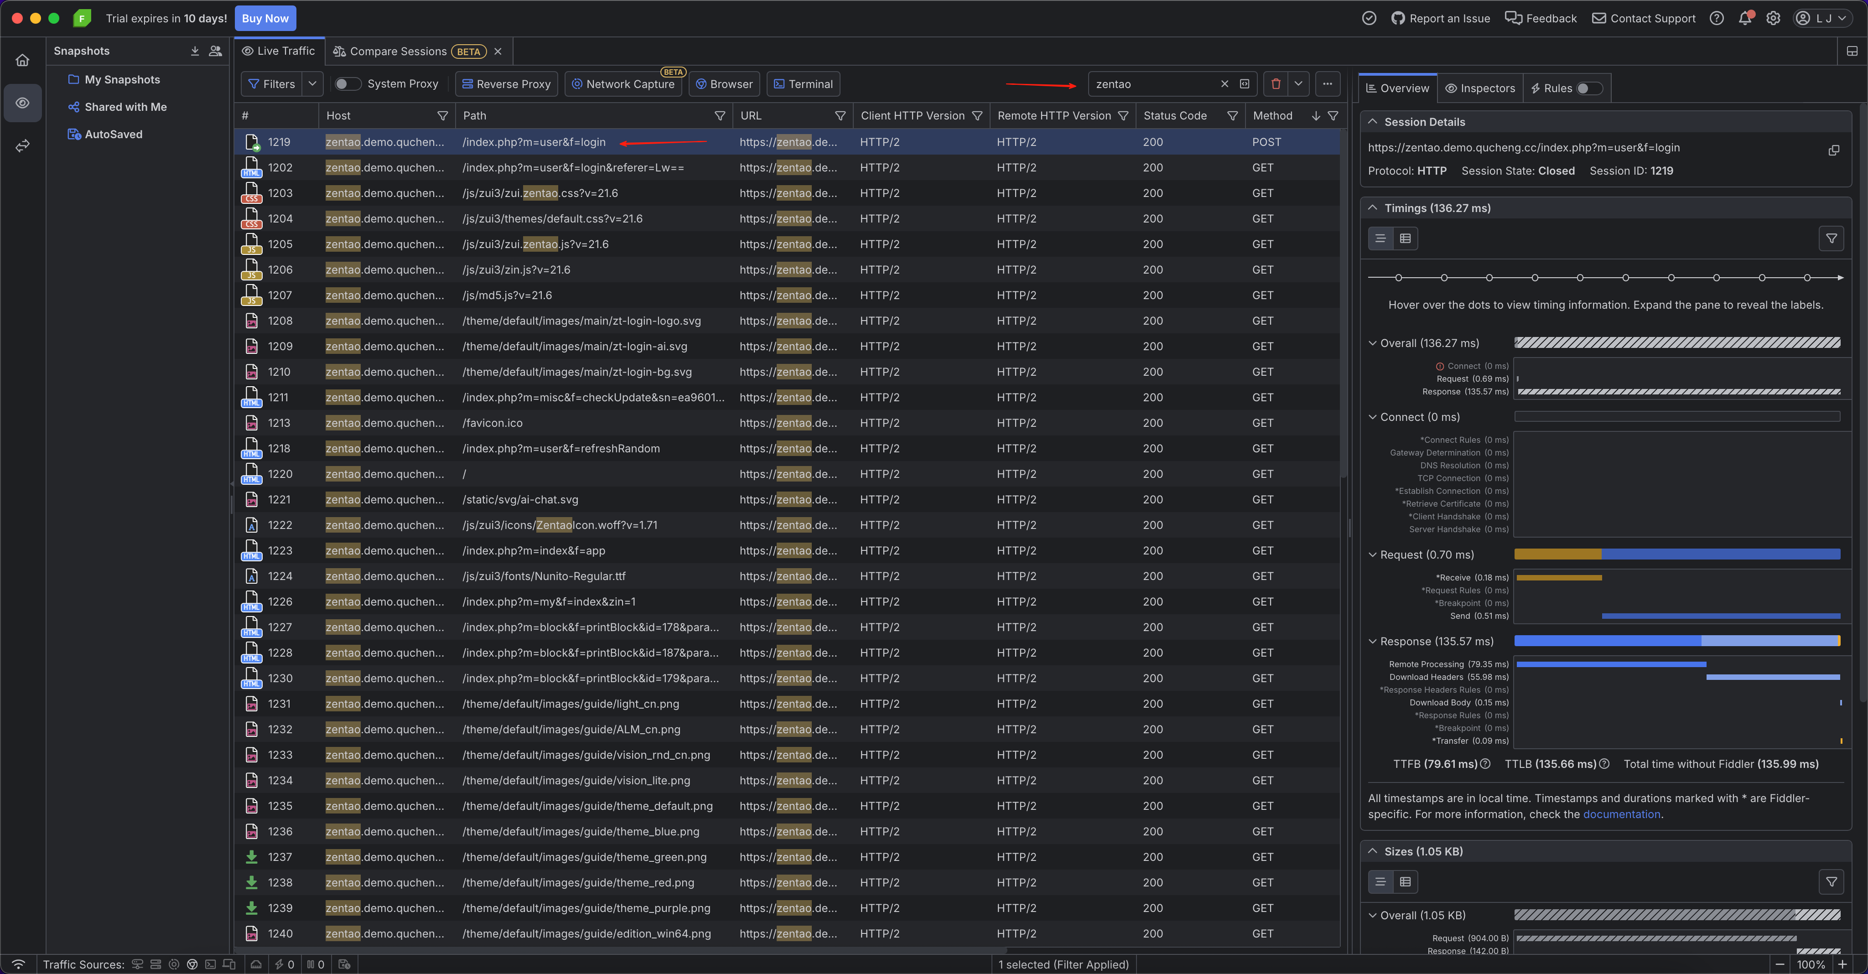This screenshot has width=1868, height=974.
Task: Click the red trash delete sessions icon
Action: tap(1276, 84)
